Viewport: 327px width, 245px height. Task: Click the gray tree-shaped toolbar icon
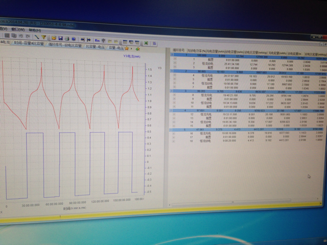point(103,41)
